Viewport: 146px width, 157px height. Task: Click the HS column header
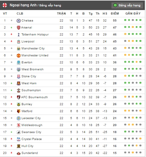pos(105,14)
